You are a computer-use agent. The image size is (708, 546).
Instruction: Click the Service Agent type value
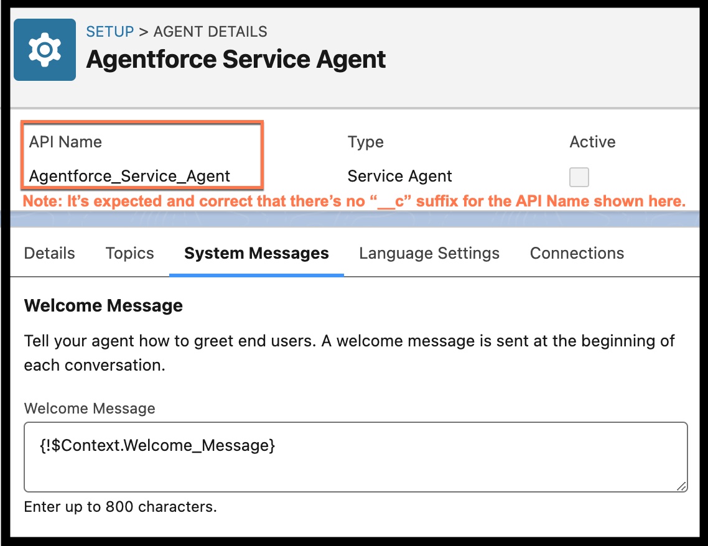point(399,176)
